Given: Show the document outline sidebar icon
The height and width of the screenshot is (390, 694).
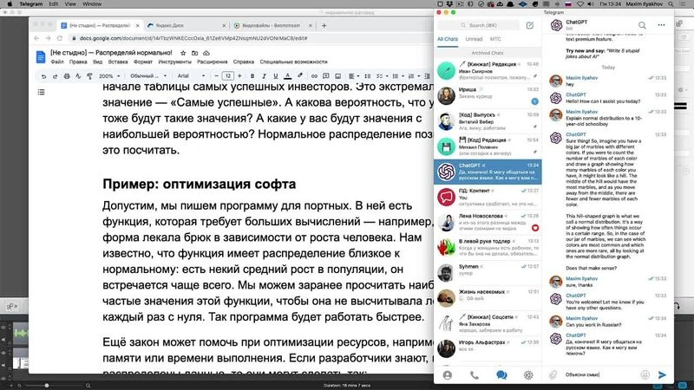Looking at the screenshot, I should tap(41, 92).
